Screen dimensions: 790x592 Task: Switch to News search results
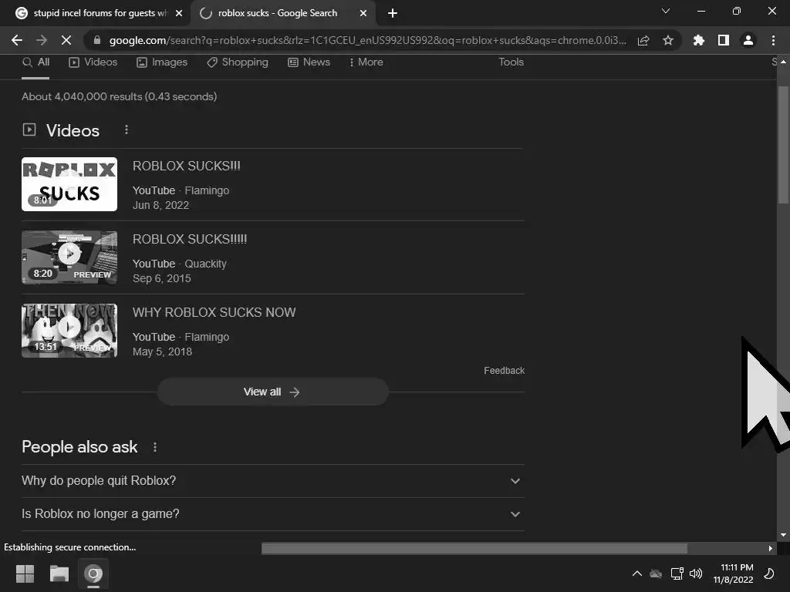coord(309,62)
